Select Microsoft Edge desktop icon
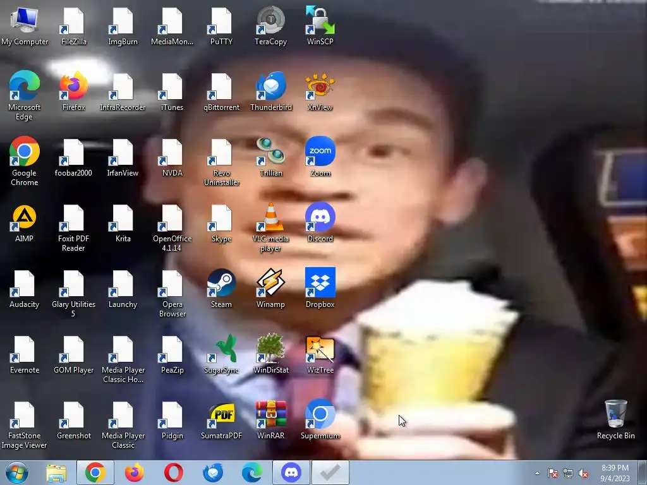This screenshot has height=485, width=647. tap(25, 96)
